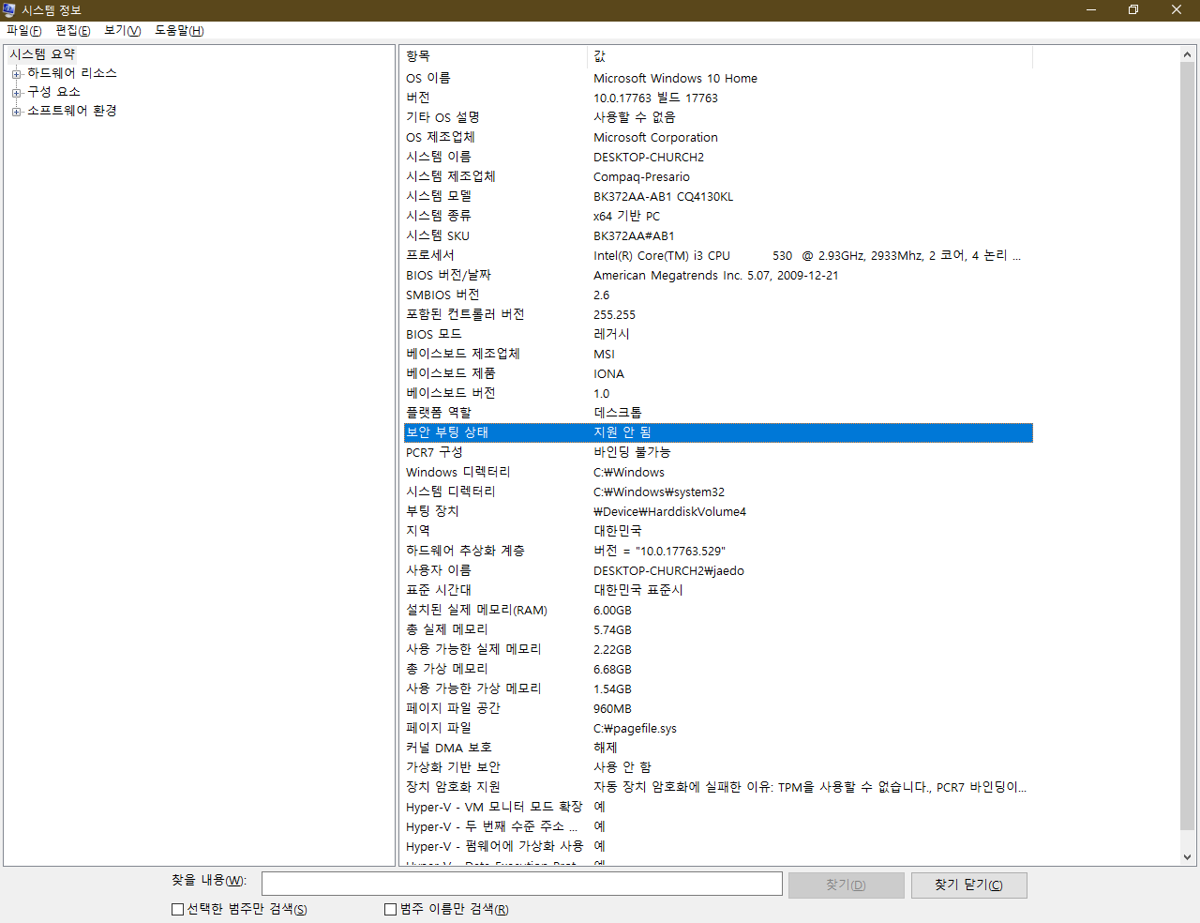Select the SMBIOS 버전 row
Screen dimensions: 1200x923
(x=718, y=295)
